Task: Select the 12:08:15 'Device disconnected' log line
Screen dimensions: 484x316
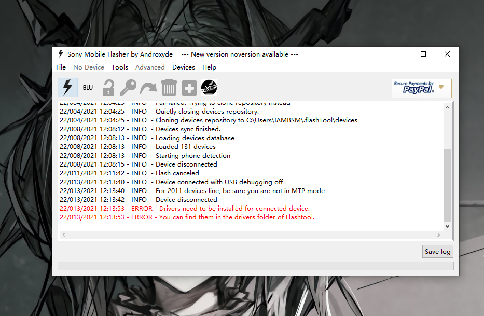Action: [x=139, y=164]
